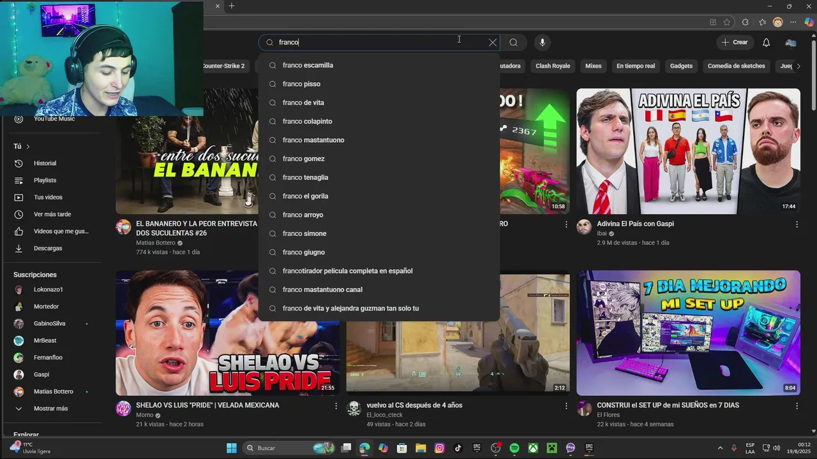Click the split screen icon in address bar
The image size is (817, 459).
pos(713,22)
